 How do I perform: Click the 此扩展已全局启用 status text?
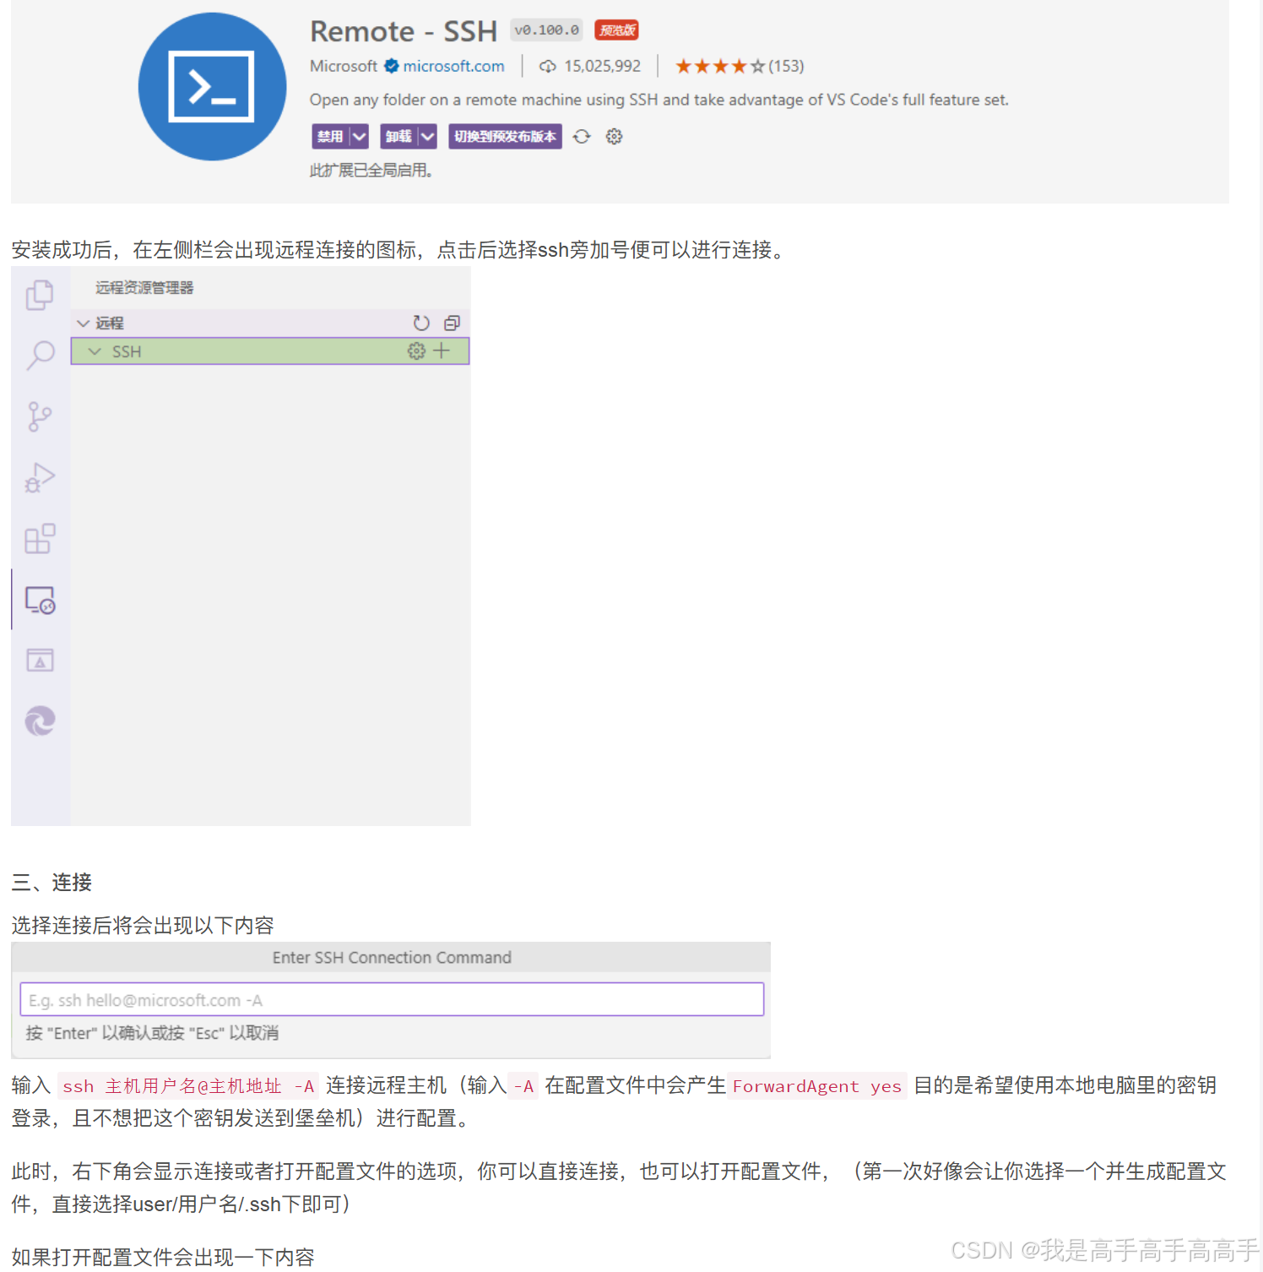[371, 170]
